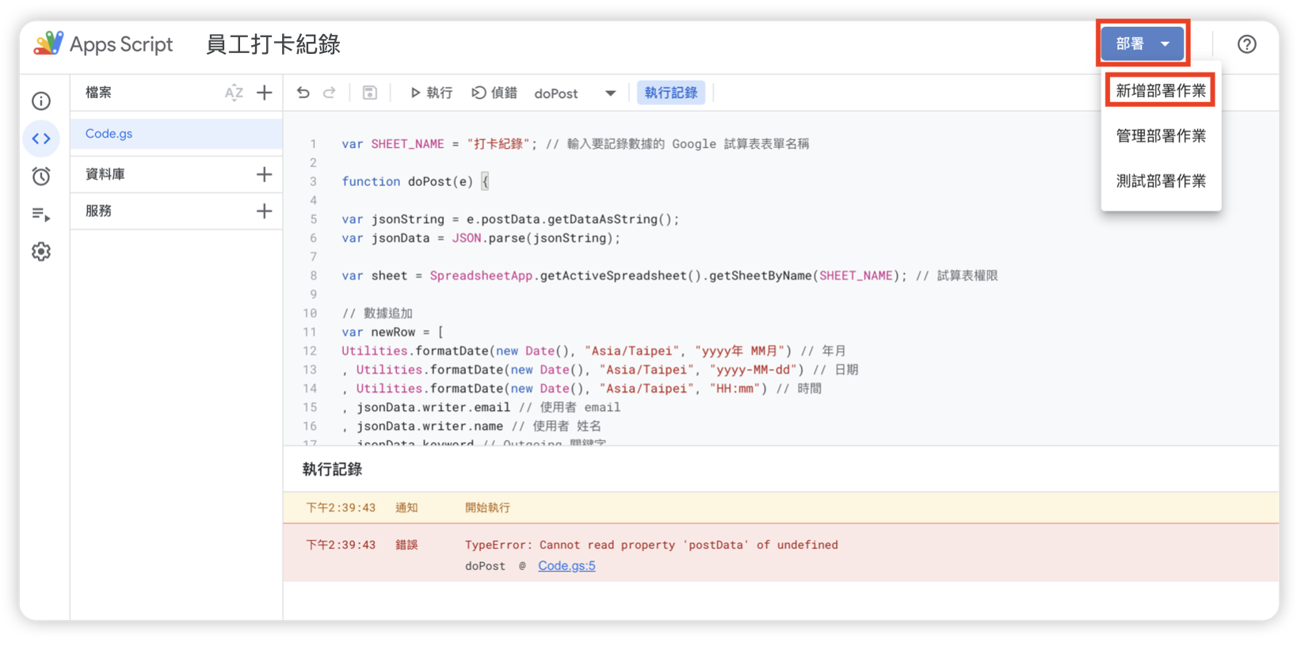
Task: Open Project Settings gear icon
Action: [41, 252]
